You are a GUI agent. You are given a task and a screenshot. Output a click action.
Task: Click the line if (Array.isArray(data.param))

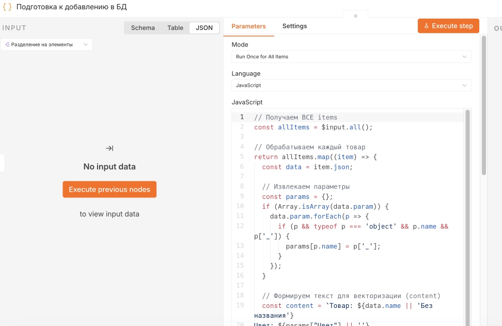click(x=325, y=207)
